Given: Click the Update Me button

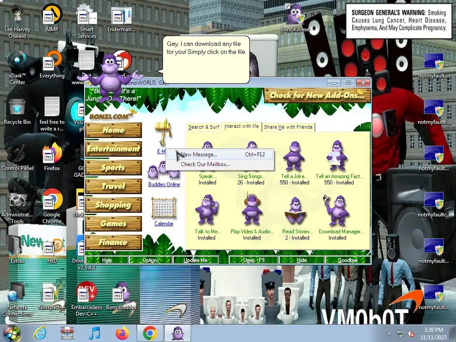Looking at the screenshot, I should click(x=195, y=260).
